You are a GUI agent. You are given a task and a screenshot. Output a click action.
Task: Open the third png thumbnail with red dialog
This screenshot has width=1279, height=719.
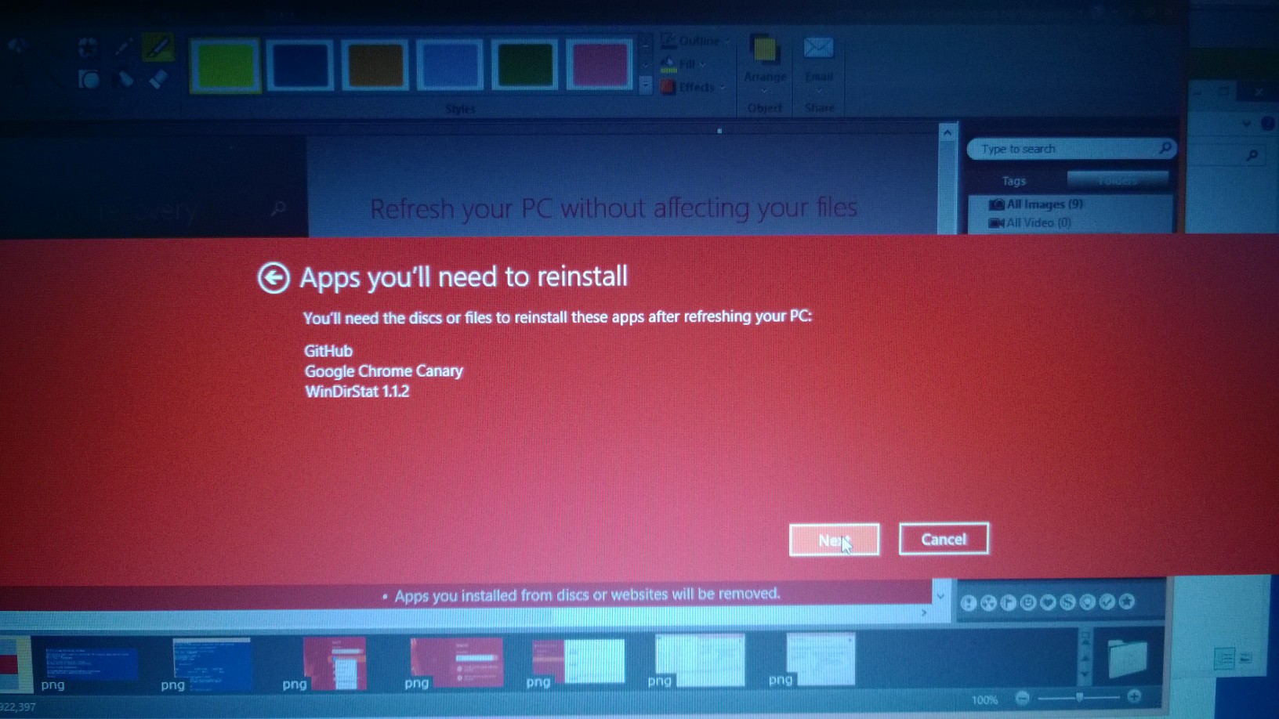335,663
